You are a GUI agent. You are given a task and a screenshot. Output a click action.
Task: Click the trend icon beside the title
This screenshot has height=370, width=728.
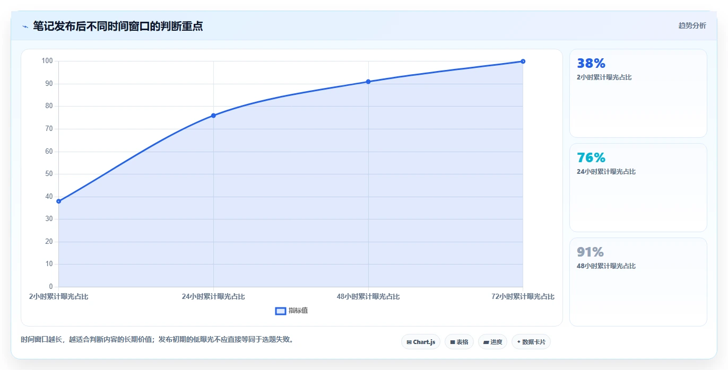pos(25,26)
